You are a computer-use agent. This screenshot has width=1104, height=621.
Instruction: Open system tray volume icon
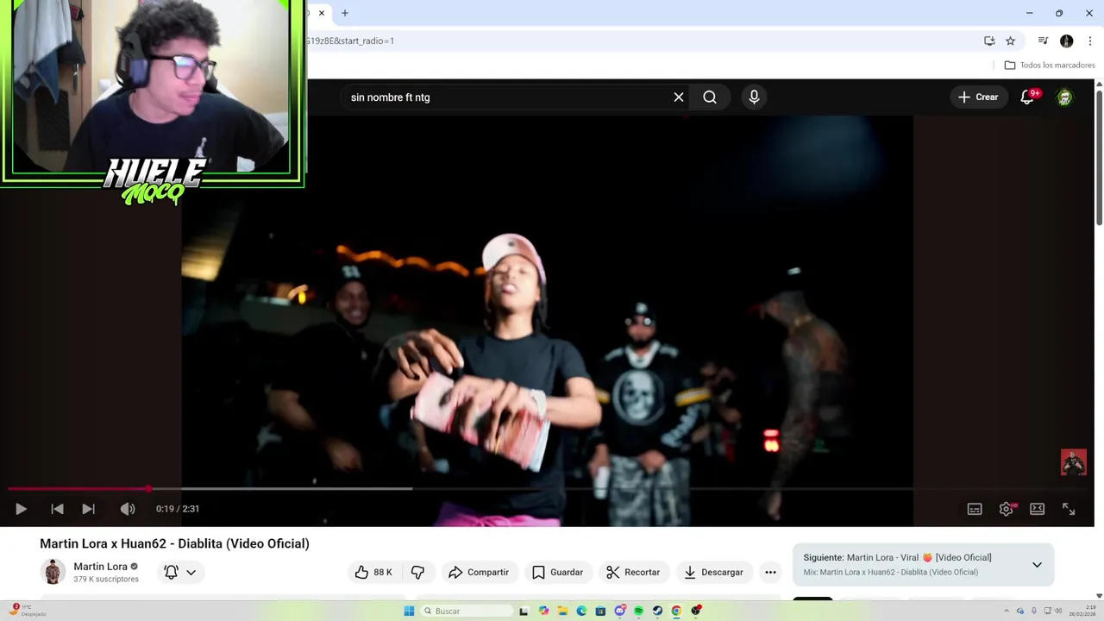pos(1058,611)
